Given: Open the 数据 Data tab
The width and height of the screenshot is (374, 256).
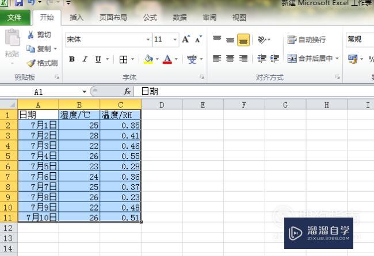Looking at the screenshot, I should click(x=180, y=18).
